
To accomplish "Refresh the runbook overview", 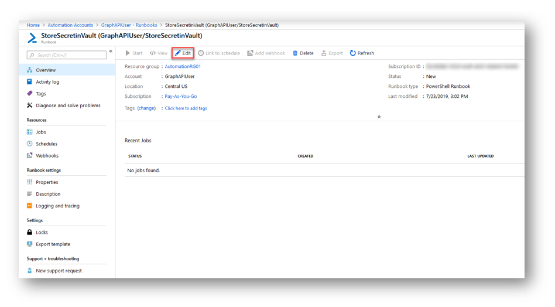I will point(362,53).
